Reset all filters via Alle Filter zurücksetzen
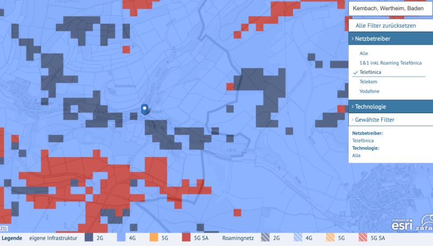The image size is (433, 246). coord(385,26)
